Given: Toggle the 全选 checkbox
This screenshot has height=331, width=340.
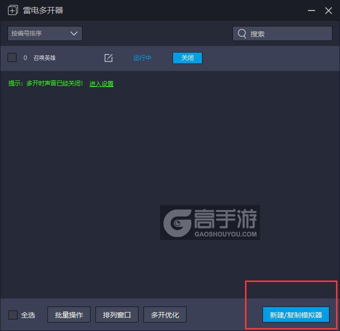Looking at the screenshot, I should pos(13,314).
